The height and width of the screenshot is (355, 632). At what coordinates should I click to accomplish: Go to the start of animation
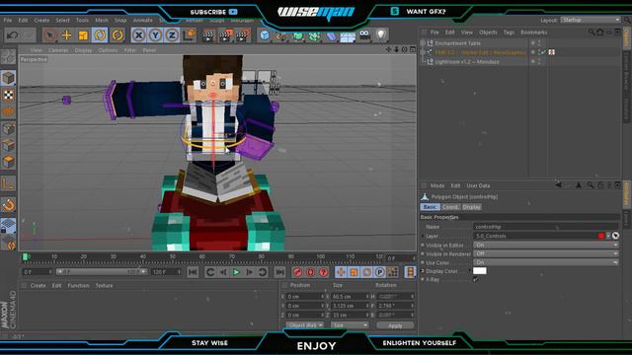pyautogui.click(x=193, y=272)
